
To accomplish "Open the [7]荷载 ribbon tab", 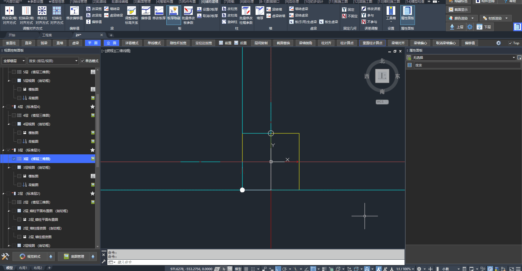I will pos(229,2).
